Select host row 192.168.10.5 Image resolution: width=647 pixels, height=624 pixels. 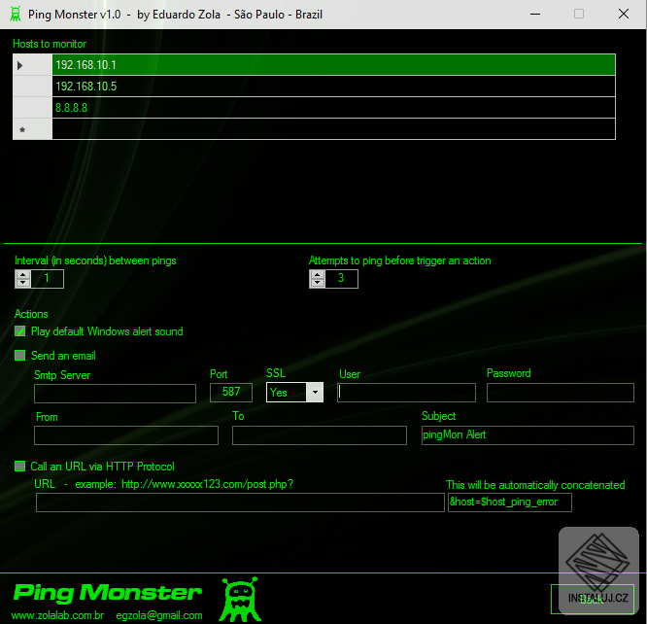[333, 87]
